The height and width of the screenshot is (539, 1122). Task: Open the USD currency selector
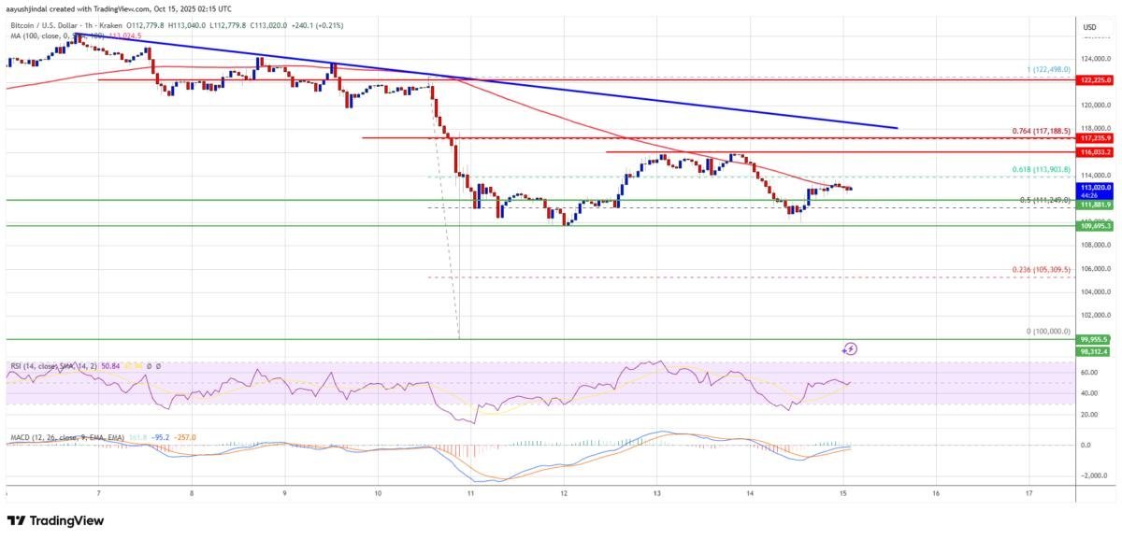(1089, 27)
